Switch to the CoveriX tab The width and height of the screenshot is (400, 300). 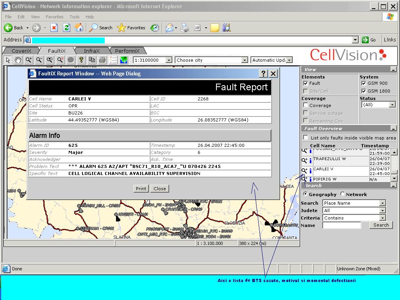(21, 51)
